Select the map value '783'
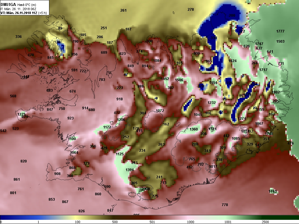The width and height of the screenshot is (299, 224). coord(102,79)
